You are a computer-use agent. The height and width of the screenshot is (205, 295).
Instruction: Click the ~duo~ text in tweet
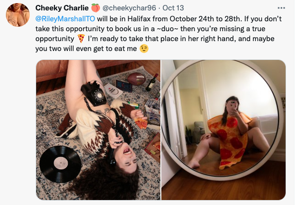(x=167, y=29)
